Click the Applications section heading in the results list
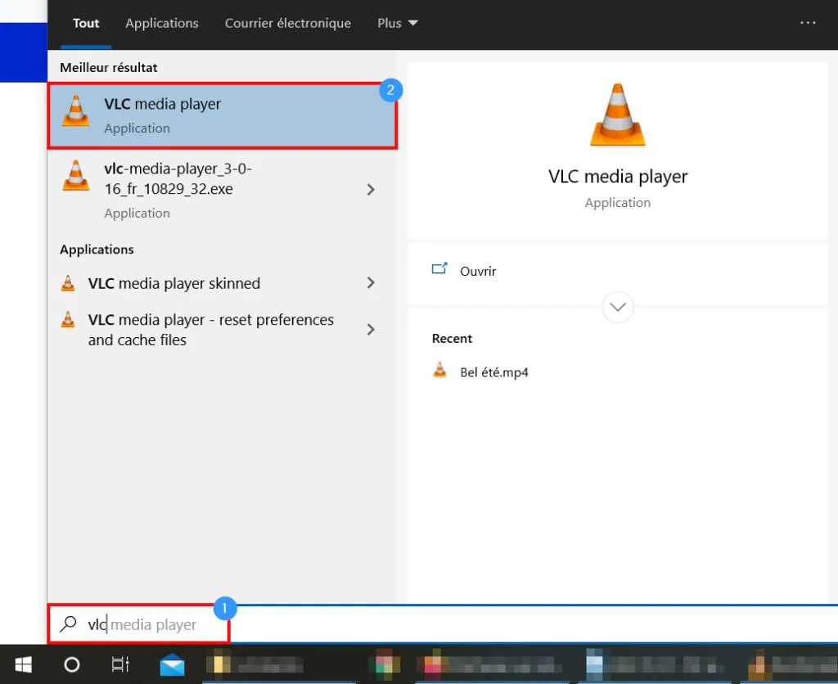 [97, 250]
